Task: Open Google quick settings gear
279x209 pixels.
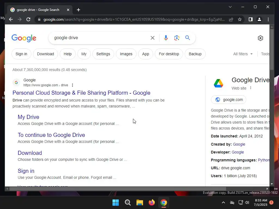Action: click(260, 38)
